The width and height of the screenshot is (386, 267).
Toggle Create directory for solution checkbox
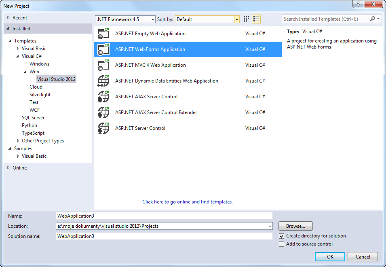click(x=281, y=236)
